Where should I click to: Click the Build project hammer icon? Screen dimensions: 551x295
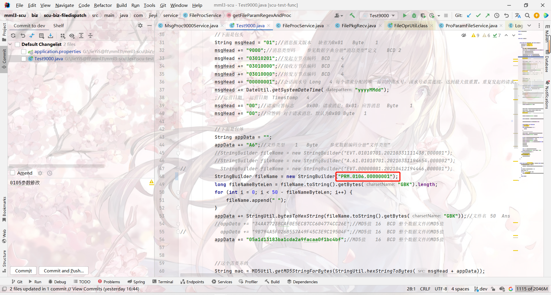coord(352,15)
